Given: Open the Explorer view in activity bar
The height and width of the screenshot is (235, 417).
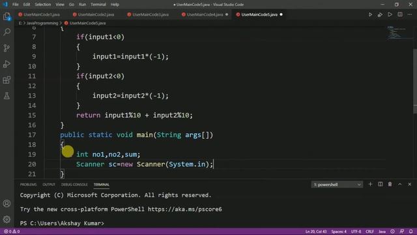Looking at the screenshot, I should pos(7,16).
